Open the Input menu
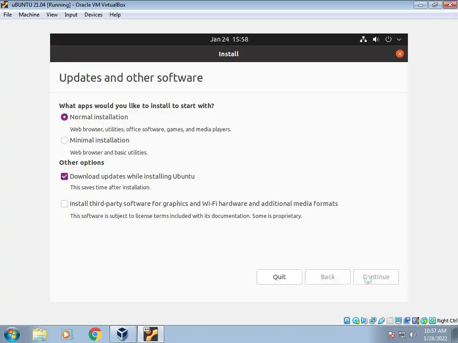This screenshot has width=458, height=343. pos(71,15)
